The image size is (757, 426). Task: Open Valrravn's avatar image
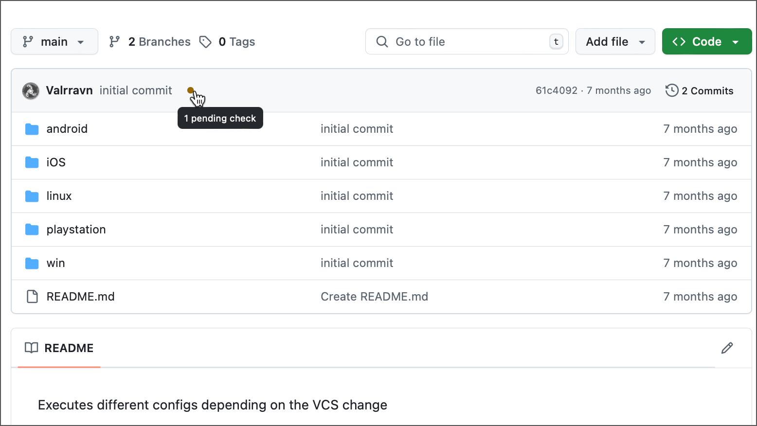point(30,90)
